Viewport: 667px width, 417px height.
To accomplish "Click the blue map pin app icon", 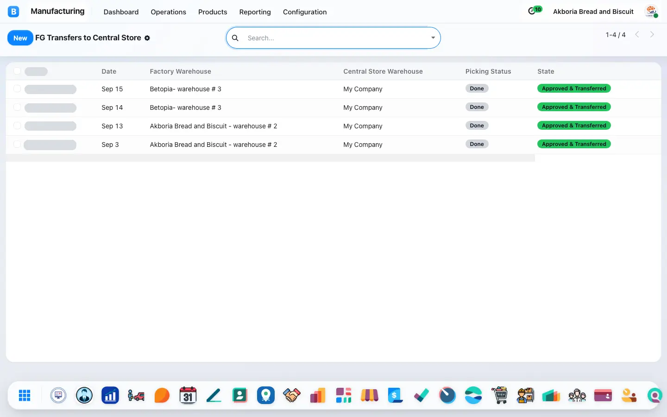I will pyautogui.click(x=266, y=395).
